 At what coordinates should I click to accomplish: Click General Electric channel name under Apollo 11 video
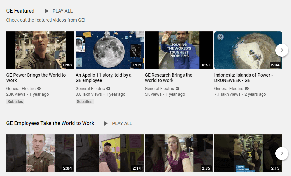pos(91,89)
